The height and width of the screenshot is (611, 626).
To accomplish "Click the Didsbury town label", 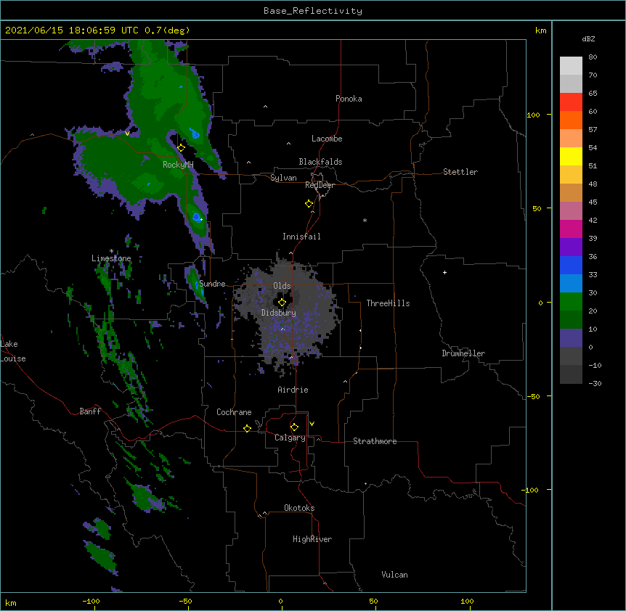I will (279, 313).
